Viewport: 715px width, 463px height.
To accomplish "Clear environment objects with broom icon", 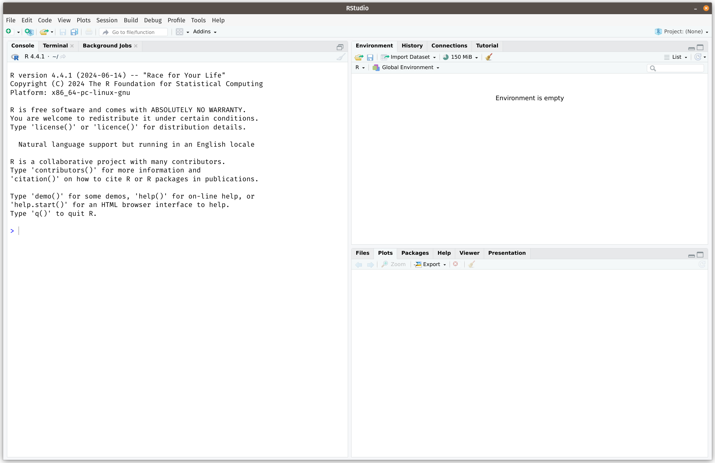I will pos(488,57).
